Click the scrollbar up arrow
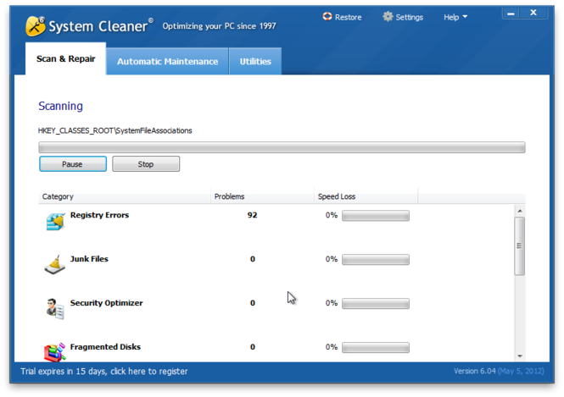 tap(520, 211)
